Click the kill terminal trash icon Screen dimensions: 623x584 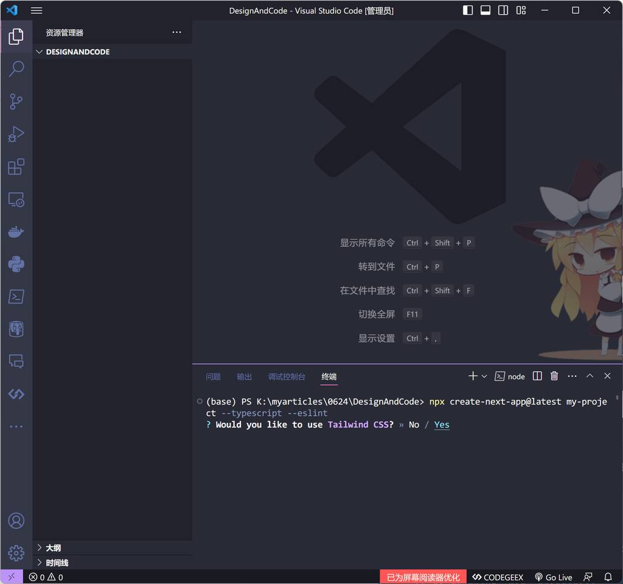coord(554,376)
